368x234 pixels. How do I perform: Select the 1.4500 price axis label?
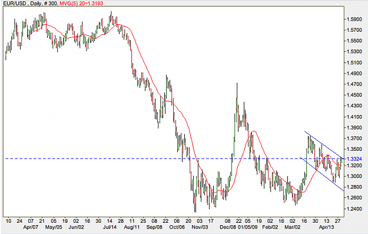point(354,95)
